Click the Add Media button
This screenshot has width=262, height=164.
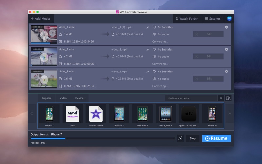(41, 19)
